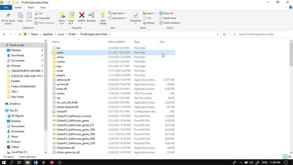Select CitizenFX_SubProcess_chrome file

click(113, 116)
